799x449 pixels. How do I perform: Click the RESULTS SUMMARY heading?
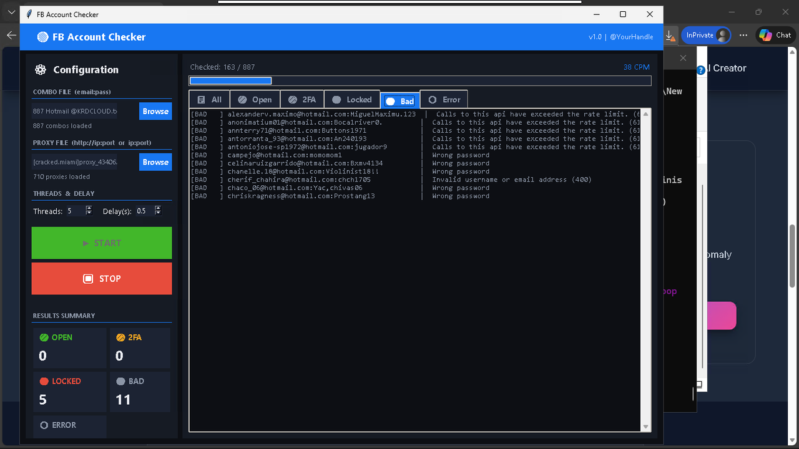pyautogui.click(x=64, y=316)
